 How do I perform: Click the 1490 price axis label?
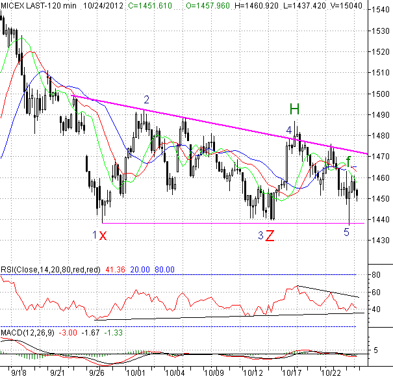380,114
